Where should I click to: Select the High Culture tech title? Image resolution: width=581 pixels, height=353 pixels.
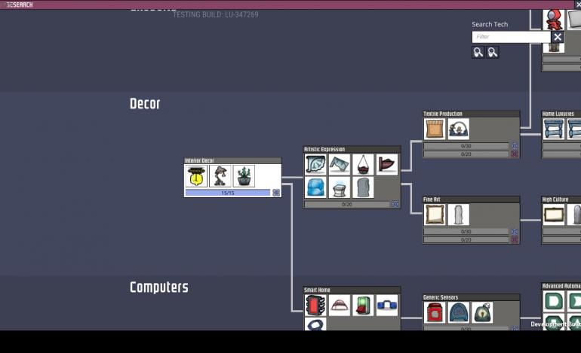(555, 199)
